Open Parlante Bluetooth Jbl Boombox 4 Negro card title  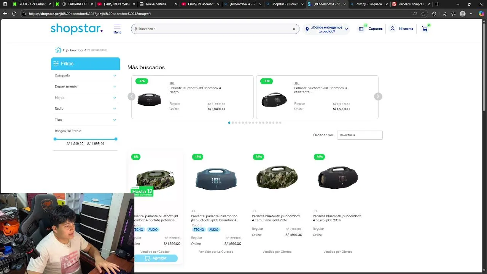195,90
